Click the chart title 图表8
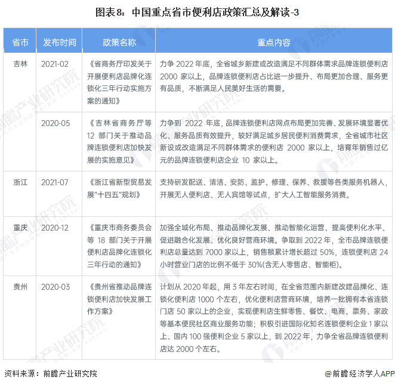Screen dimensions: 395x386 pos(197,12)
